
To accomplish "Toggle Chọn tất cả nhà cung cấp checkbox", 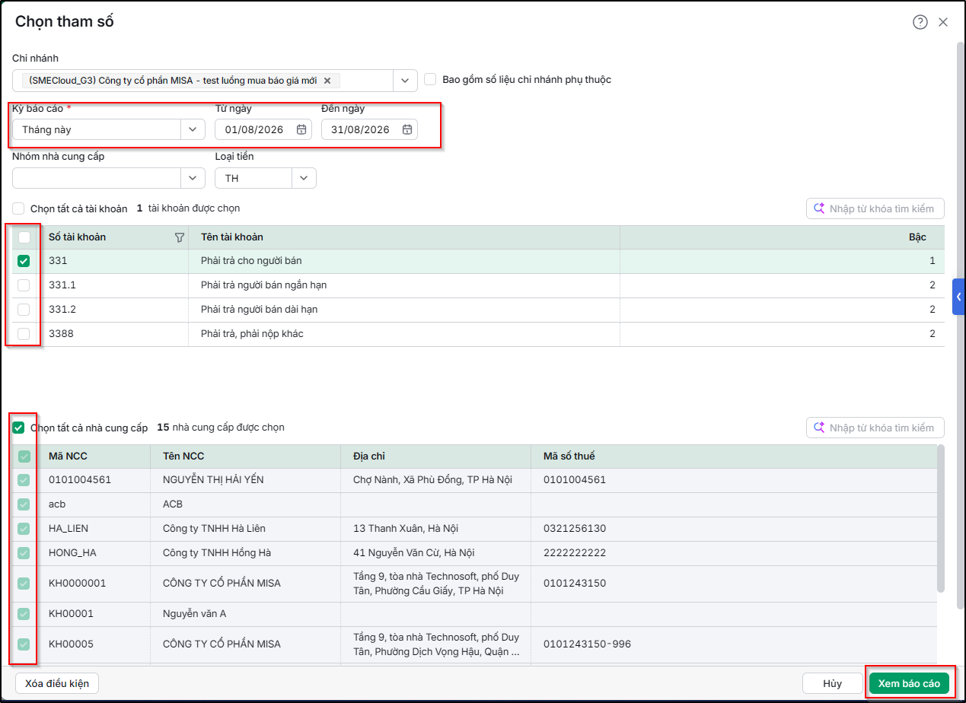I will 18,428.
